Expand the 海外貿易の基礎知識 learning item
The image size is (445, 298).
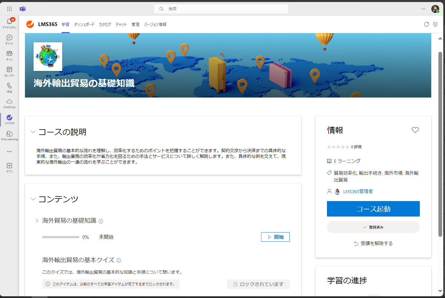click(37, 220)
